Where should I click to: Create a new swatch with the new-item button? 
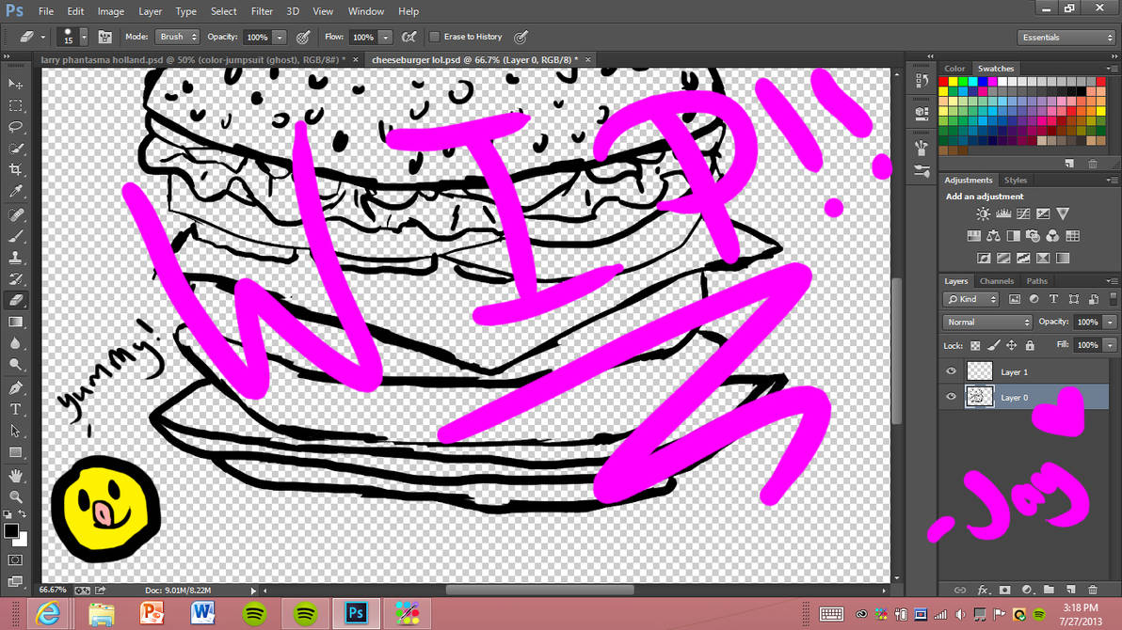coord(1069,163)
